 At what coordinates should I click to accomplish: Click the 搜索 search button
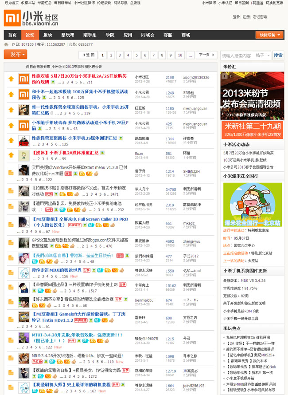pos(278,55)
